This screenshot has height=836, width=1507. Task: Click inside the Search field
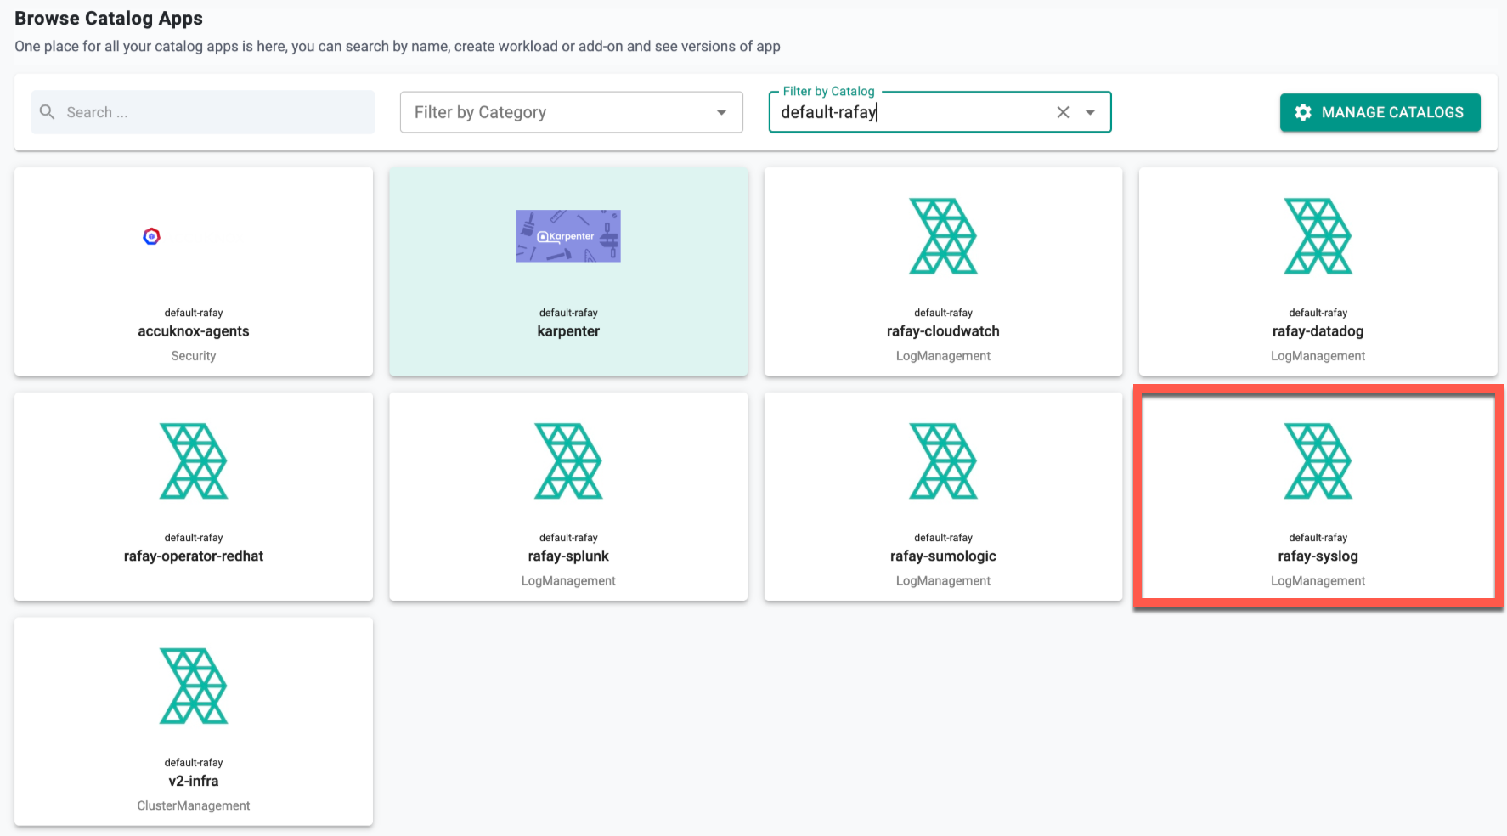[204, 111]
